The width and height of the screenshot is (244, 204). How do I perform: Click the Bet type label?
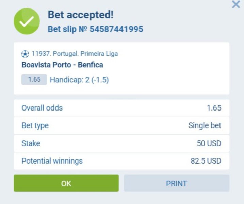pos(35,126)
